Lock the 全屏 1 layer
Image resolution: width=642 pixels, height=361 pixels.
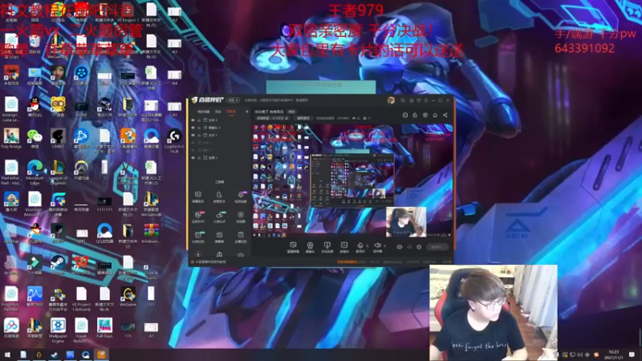click(199, 157)
